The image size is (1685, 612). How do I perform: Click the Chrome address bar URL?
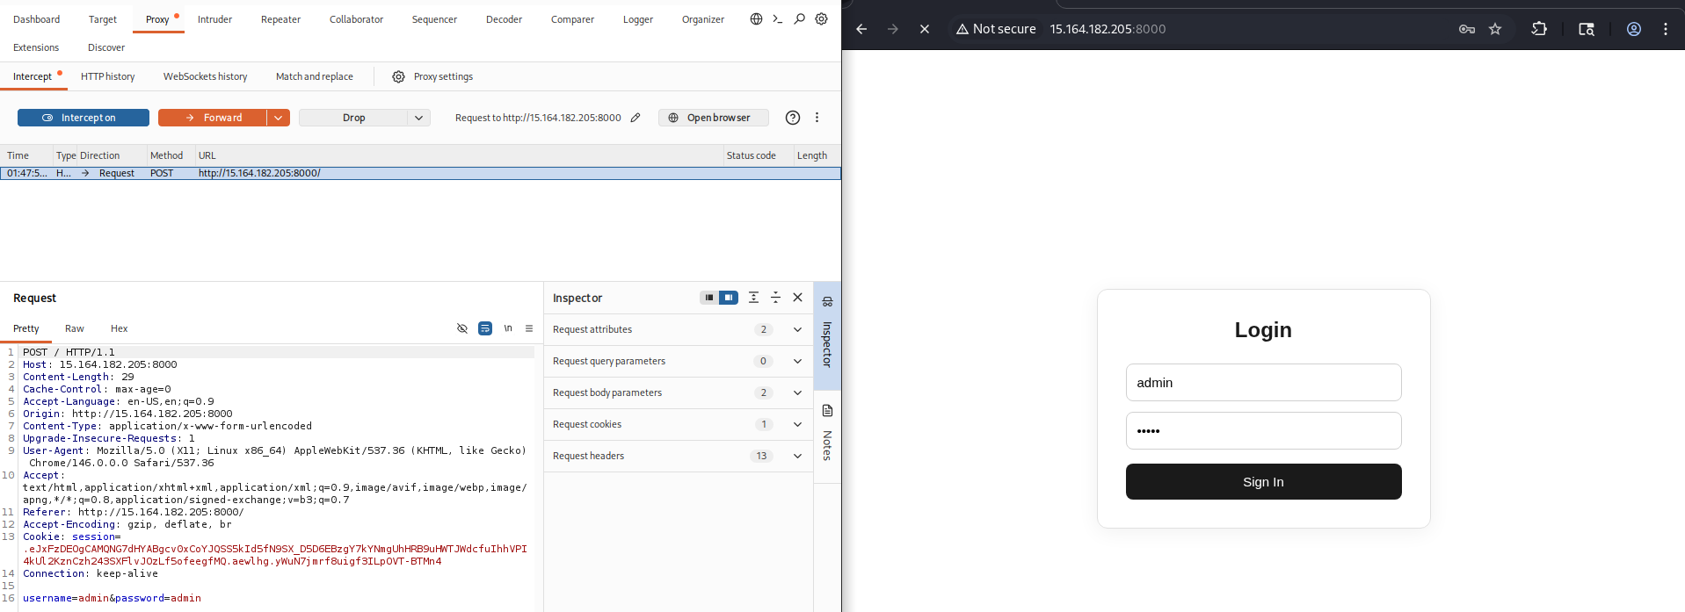coord(1108,29)
